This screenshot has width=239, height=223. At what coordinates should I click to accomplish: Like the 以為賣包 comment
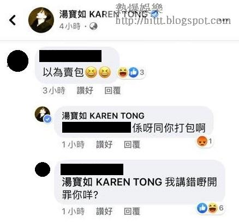coord(85,90)
